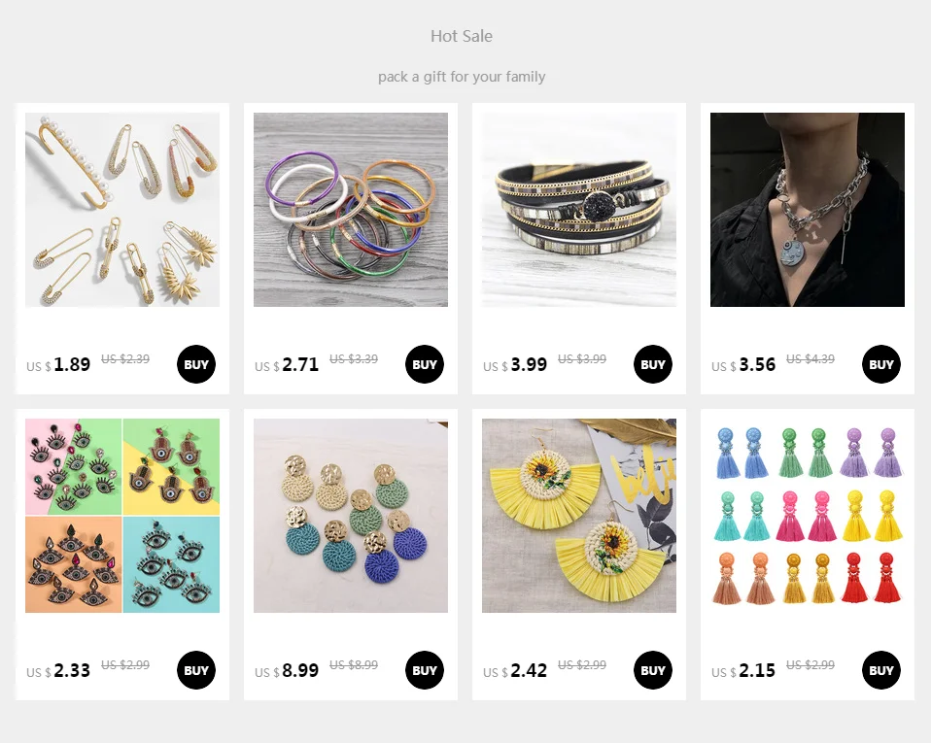Screen dimensions: 931x743
Task: Open the woven rattan disc earrings image
Action: click(351, 516)
